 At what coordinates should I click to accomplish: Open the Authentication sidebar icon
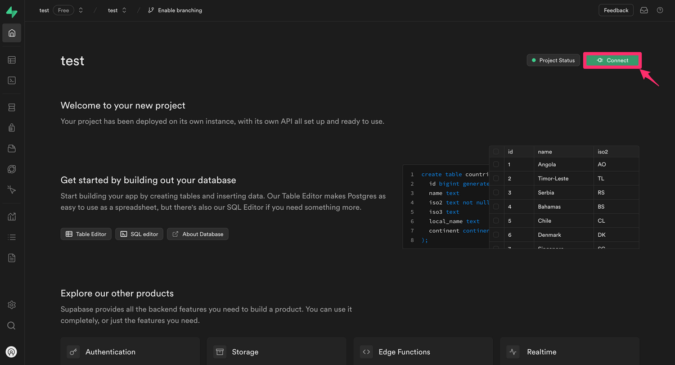pos(12,128)
